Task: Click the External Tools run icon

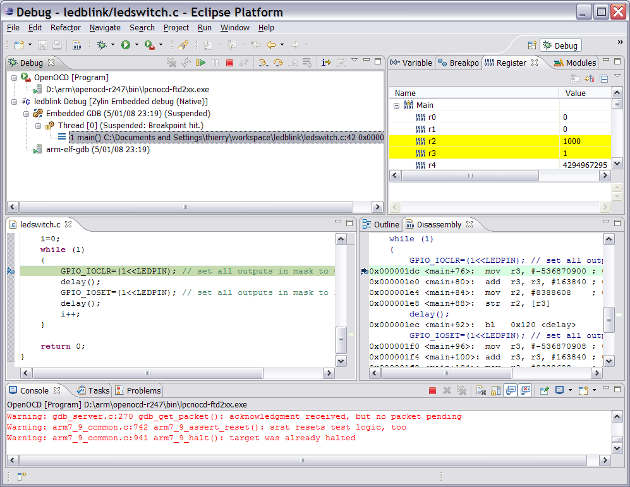Action: click(150, 45)
